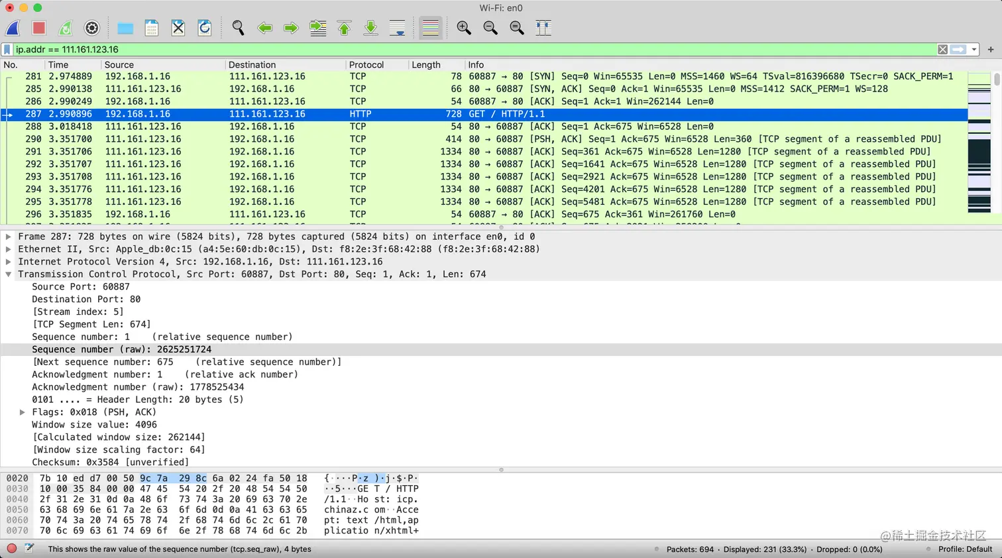Sort packets by the Info column

click(716, 65)
